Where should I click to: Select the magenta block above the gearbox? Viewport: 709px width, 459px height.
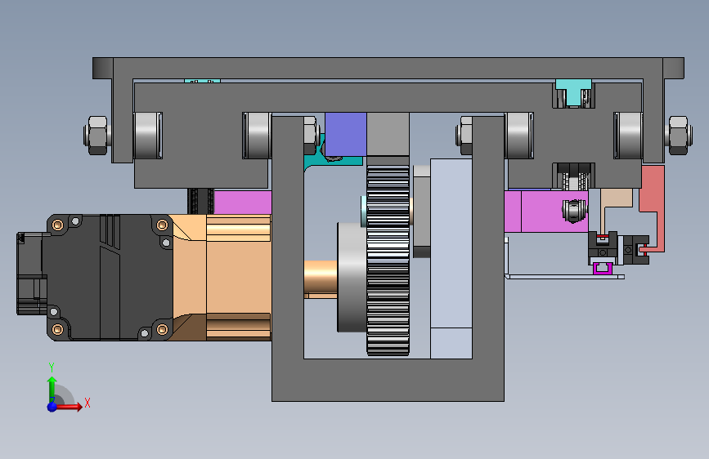click(x=242, y=202)
